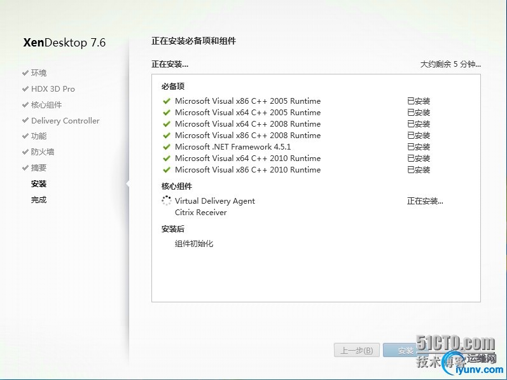Select the 功能 step in sidebar
This screenshot has height=380, width=507.
click(39, 136)
